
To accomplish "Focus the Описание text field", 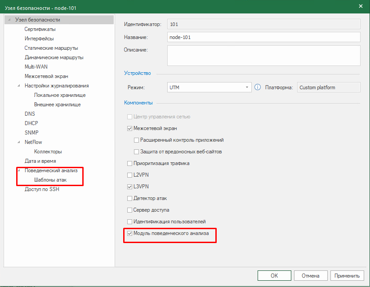I will tap(263, 56).
